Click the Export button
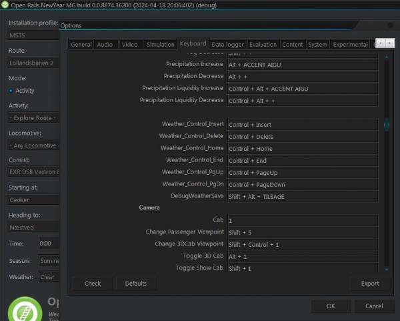 point(370,284)
